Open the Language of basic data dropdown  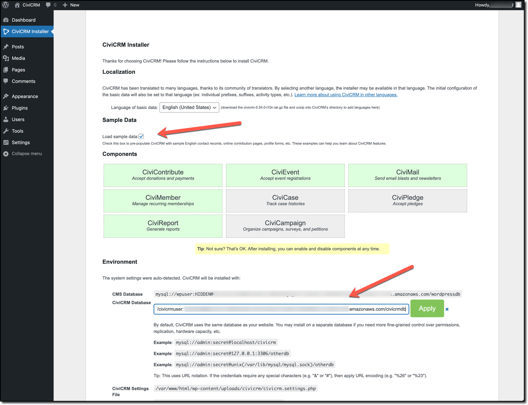point(189,107)
